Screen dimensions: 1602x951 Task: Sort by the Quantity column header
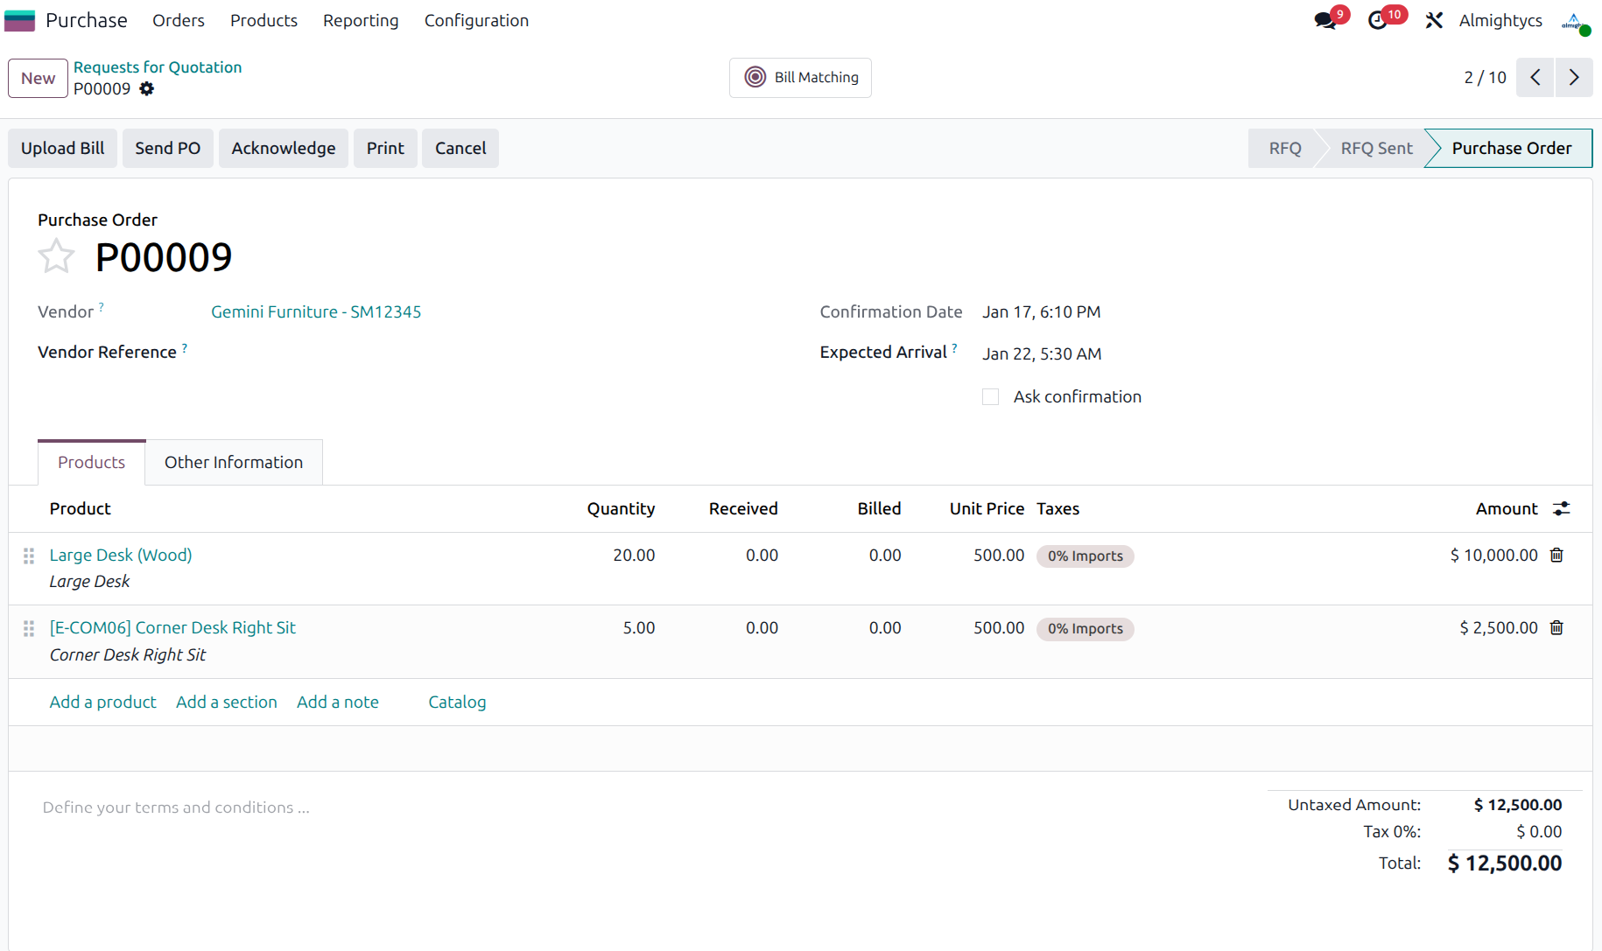tap(621, 508)
